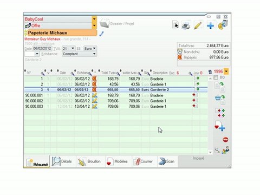Select the row 1 Braderie description
The height and width of the screenshot is (195, 260).
click(x=157, y=79)
